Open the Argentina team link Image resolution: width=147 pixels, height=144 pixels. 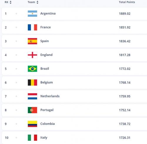[x=48, y=13]
